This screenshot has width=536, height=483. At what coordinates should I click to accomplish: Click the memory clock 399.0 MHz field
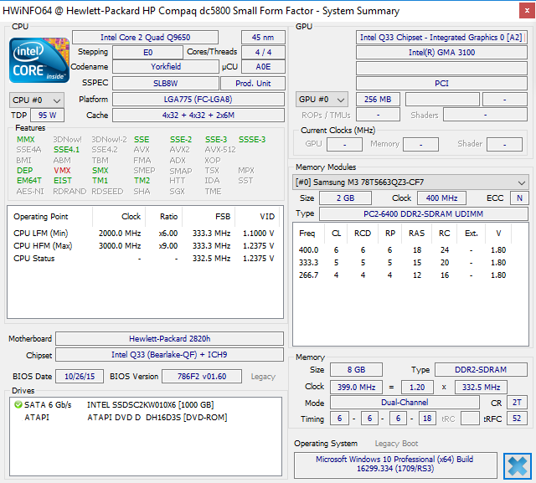click(356, 388)
